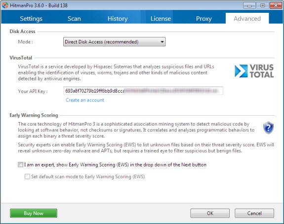Click the 'VirusTotal' section heading
This screenshot has height=224, width=284.
[21, 58]
